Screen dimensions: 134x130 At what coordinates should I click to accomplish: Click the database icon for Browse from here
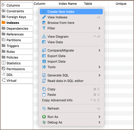tap(44, 23)
